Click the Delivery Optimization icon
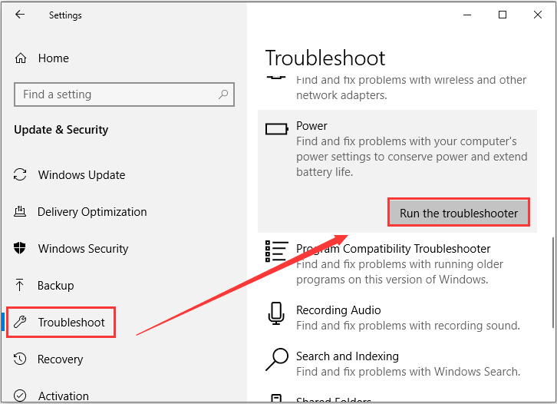Image resolution: width=557 pixels, height=404 pixels. (x=20, y=212)
